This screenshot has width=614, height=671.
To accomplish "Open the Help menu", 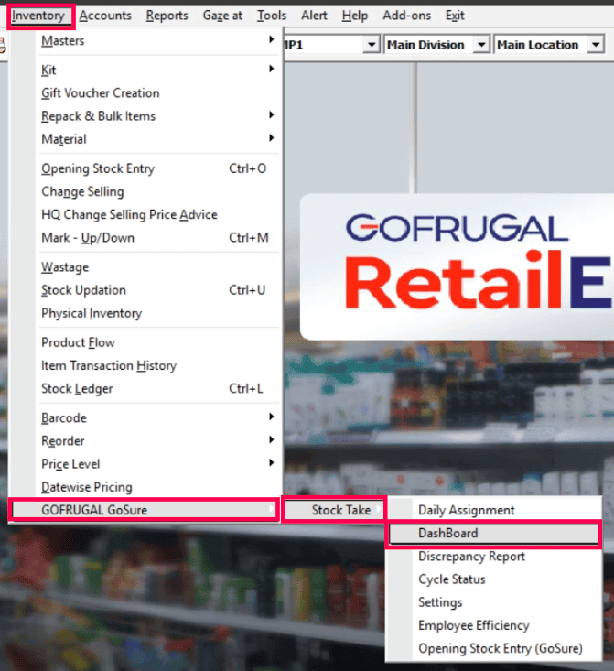I will click(x=355, y=16).
